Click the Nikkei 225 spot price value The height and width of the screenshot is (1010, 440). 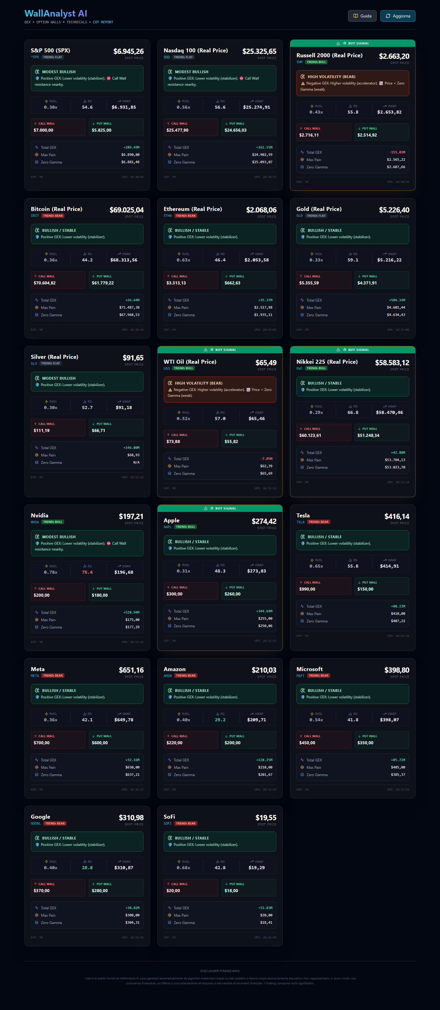point(392,363)
